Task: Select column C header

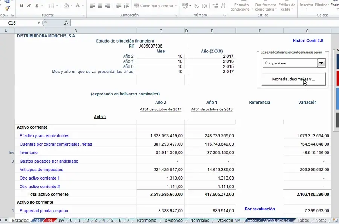Action: (x=160, y=31)
